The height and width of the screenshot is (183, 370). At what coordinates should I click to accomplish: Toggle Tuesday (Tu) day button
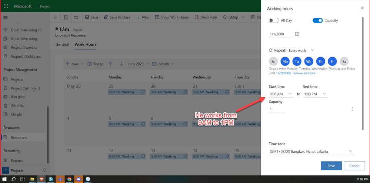pos(297,61)
